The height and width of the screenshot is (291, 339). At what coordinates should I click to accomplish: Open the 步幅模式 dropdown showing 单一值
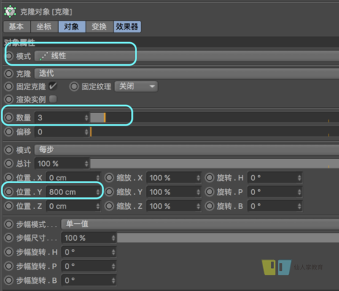(x=200, y=224)
